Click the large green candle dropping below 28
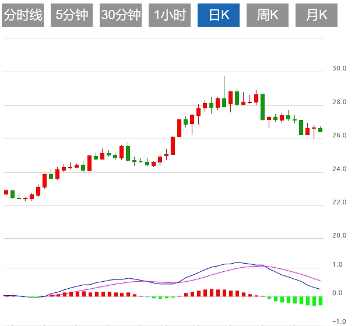 point(262,107)
